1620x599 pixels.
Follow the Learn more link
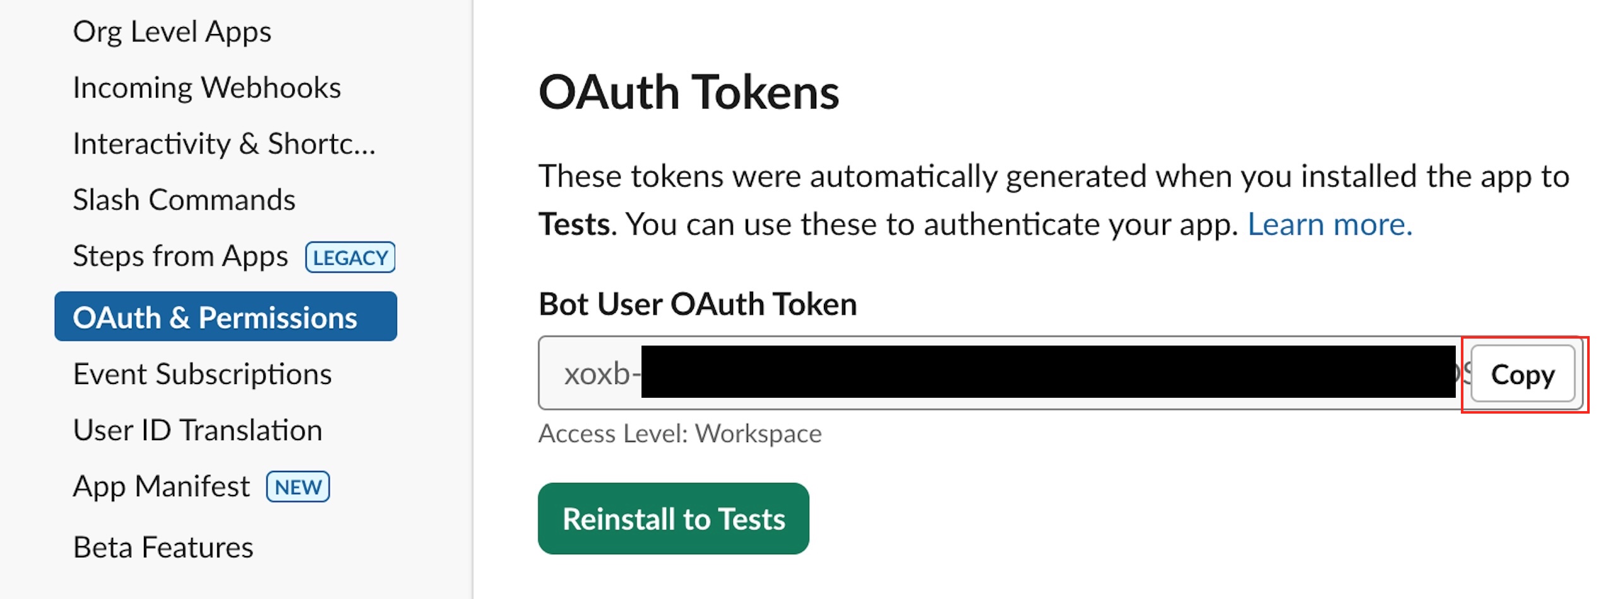tap(1330, 224)
